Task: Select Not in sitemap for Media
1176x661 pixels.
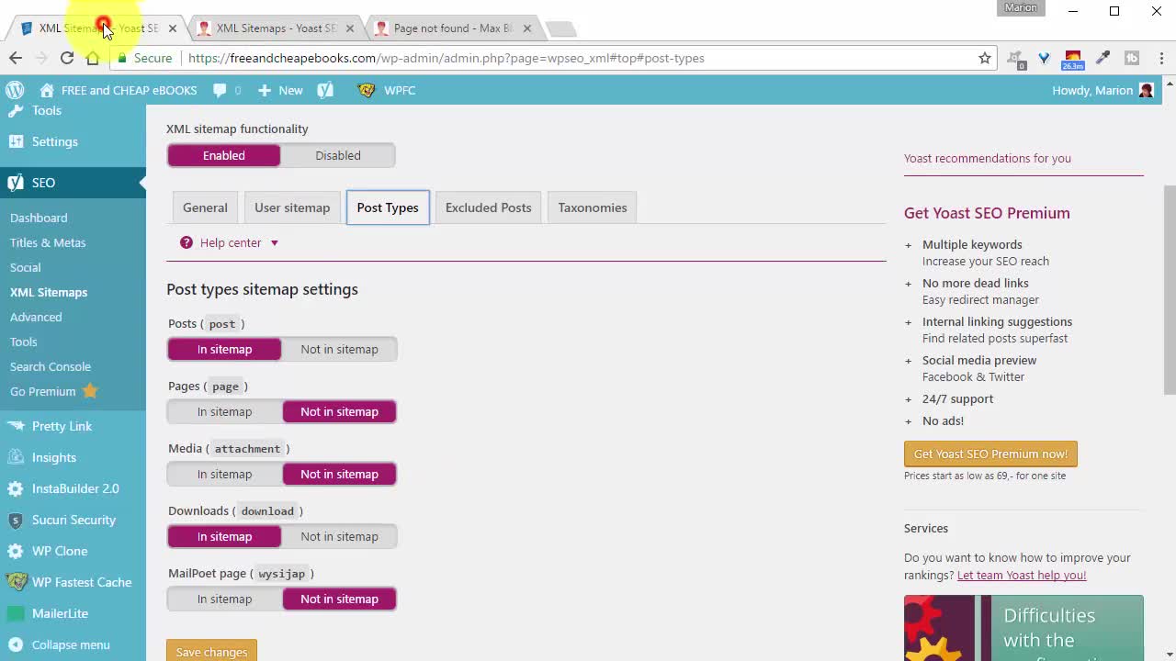Action: point(339,474)
